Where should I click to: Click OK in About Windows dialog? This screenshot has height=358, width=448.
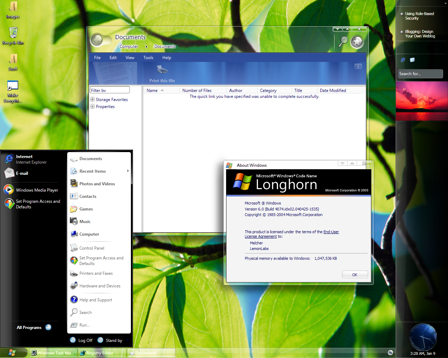pyautogui.click(x=355, y=275)
